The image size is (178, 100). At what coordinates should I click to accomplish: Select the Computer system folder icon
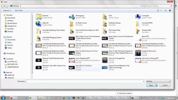pos(138,17)
